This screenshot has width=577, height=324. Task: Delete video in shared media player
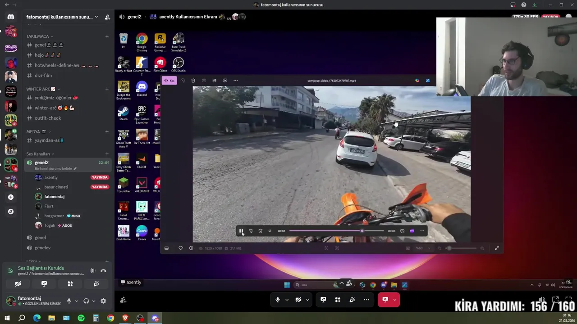click(x=193, y=81)
